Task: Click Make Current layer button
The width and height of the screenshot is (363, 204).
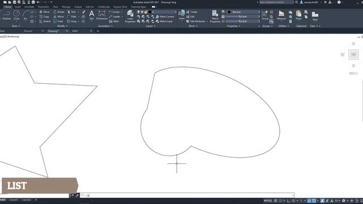Action: (165, 16)
